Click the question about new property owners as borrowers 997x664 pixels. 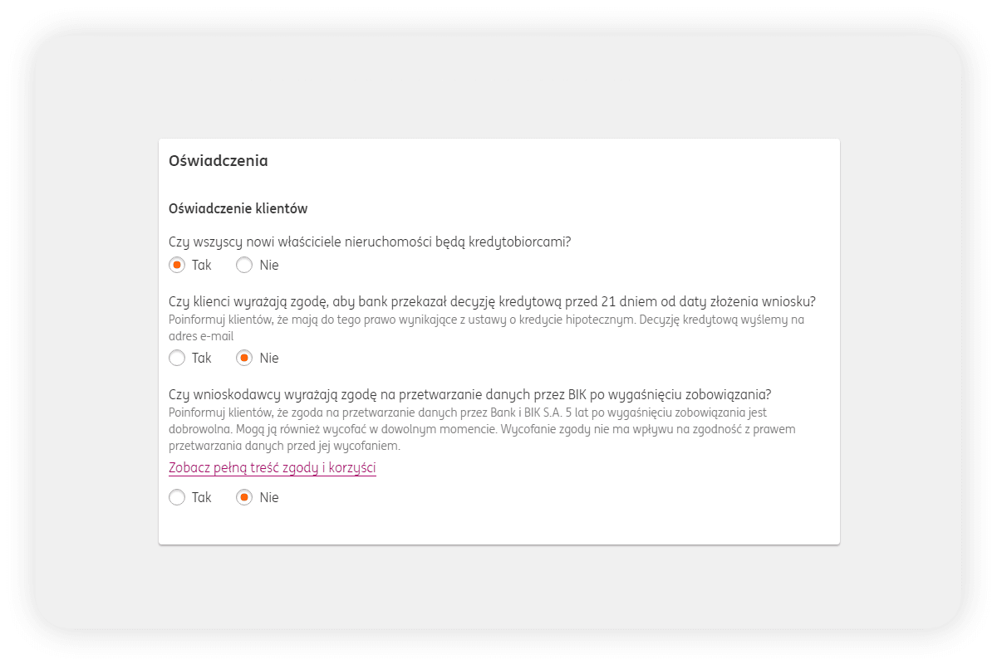click(370, 242)
